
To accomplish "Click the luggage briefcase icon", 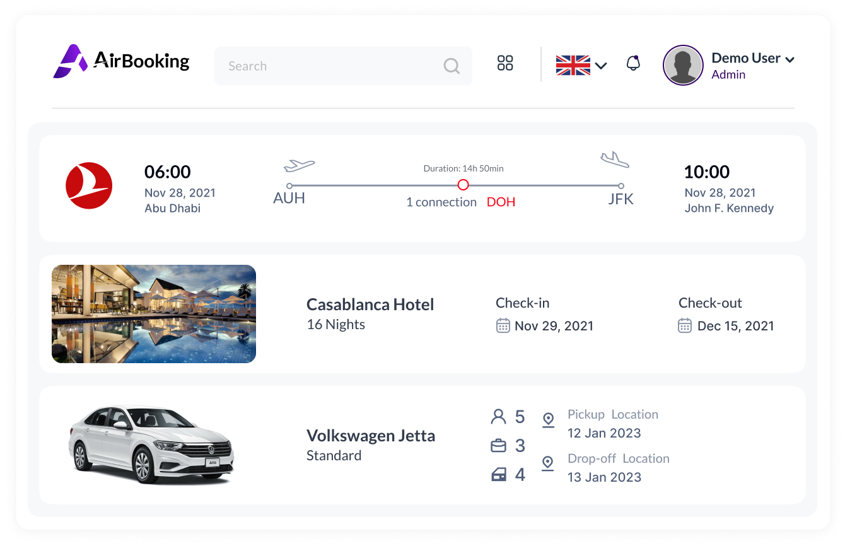I will point(499,446).
